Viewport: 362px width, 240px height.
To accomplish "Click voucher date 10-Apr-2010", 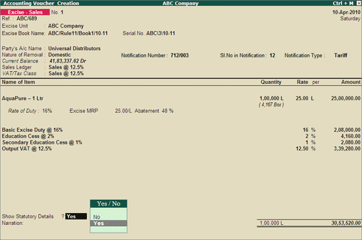I will point(346,13).
